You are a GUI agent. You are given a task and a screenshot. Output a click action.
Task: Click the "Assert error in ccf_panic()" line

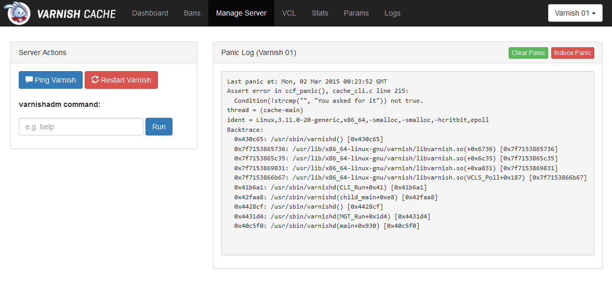318,91
